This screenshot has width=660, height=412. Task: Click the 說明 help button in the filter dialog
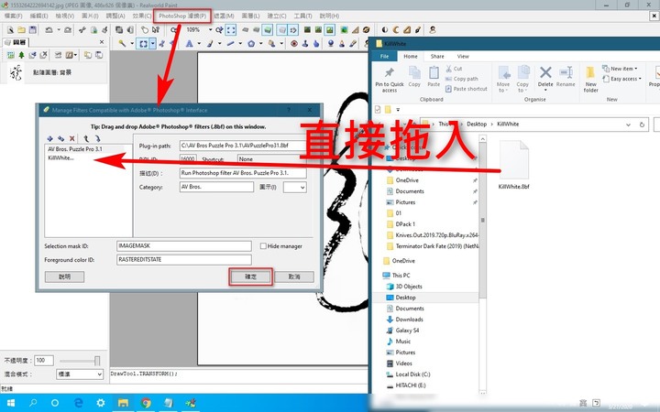pos(64,276)
